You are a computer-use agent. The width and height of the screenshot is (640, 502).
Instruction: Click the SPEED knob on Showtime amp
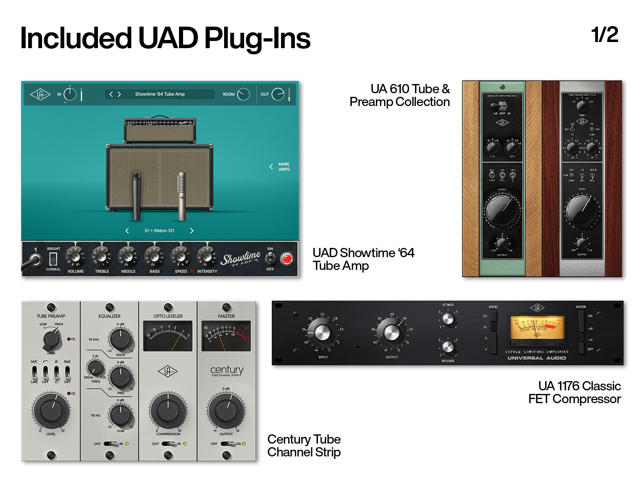(181, 257)
